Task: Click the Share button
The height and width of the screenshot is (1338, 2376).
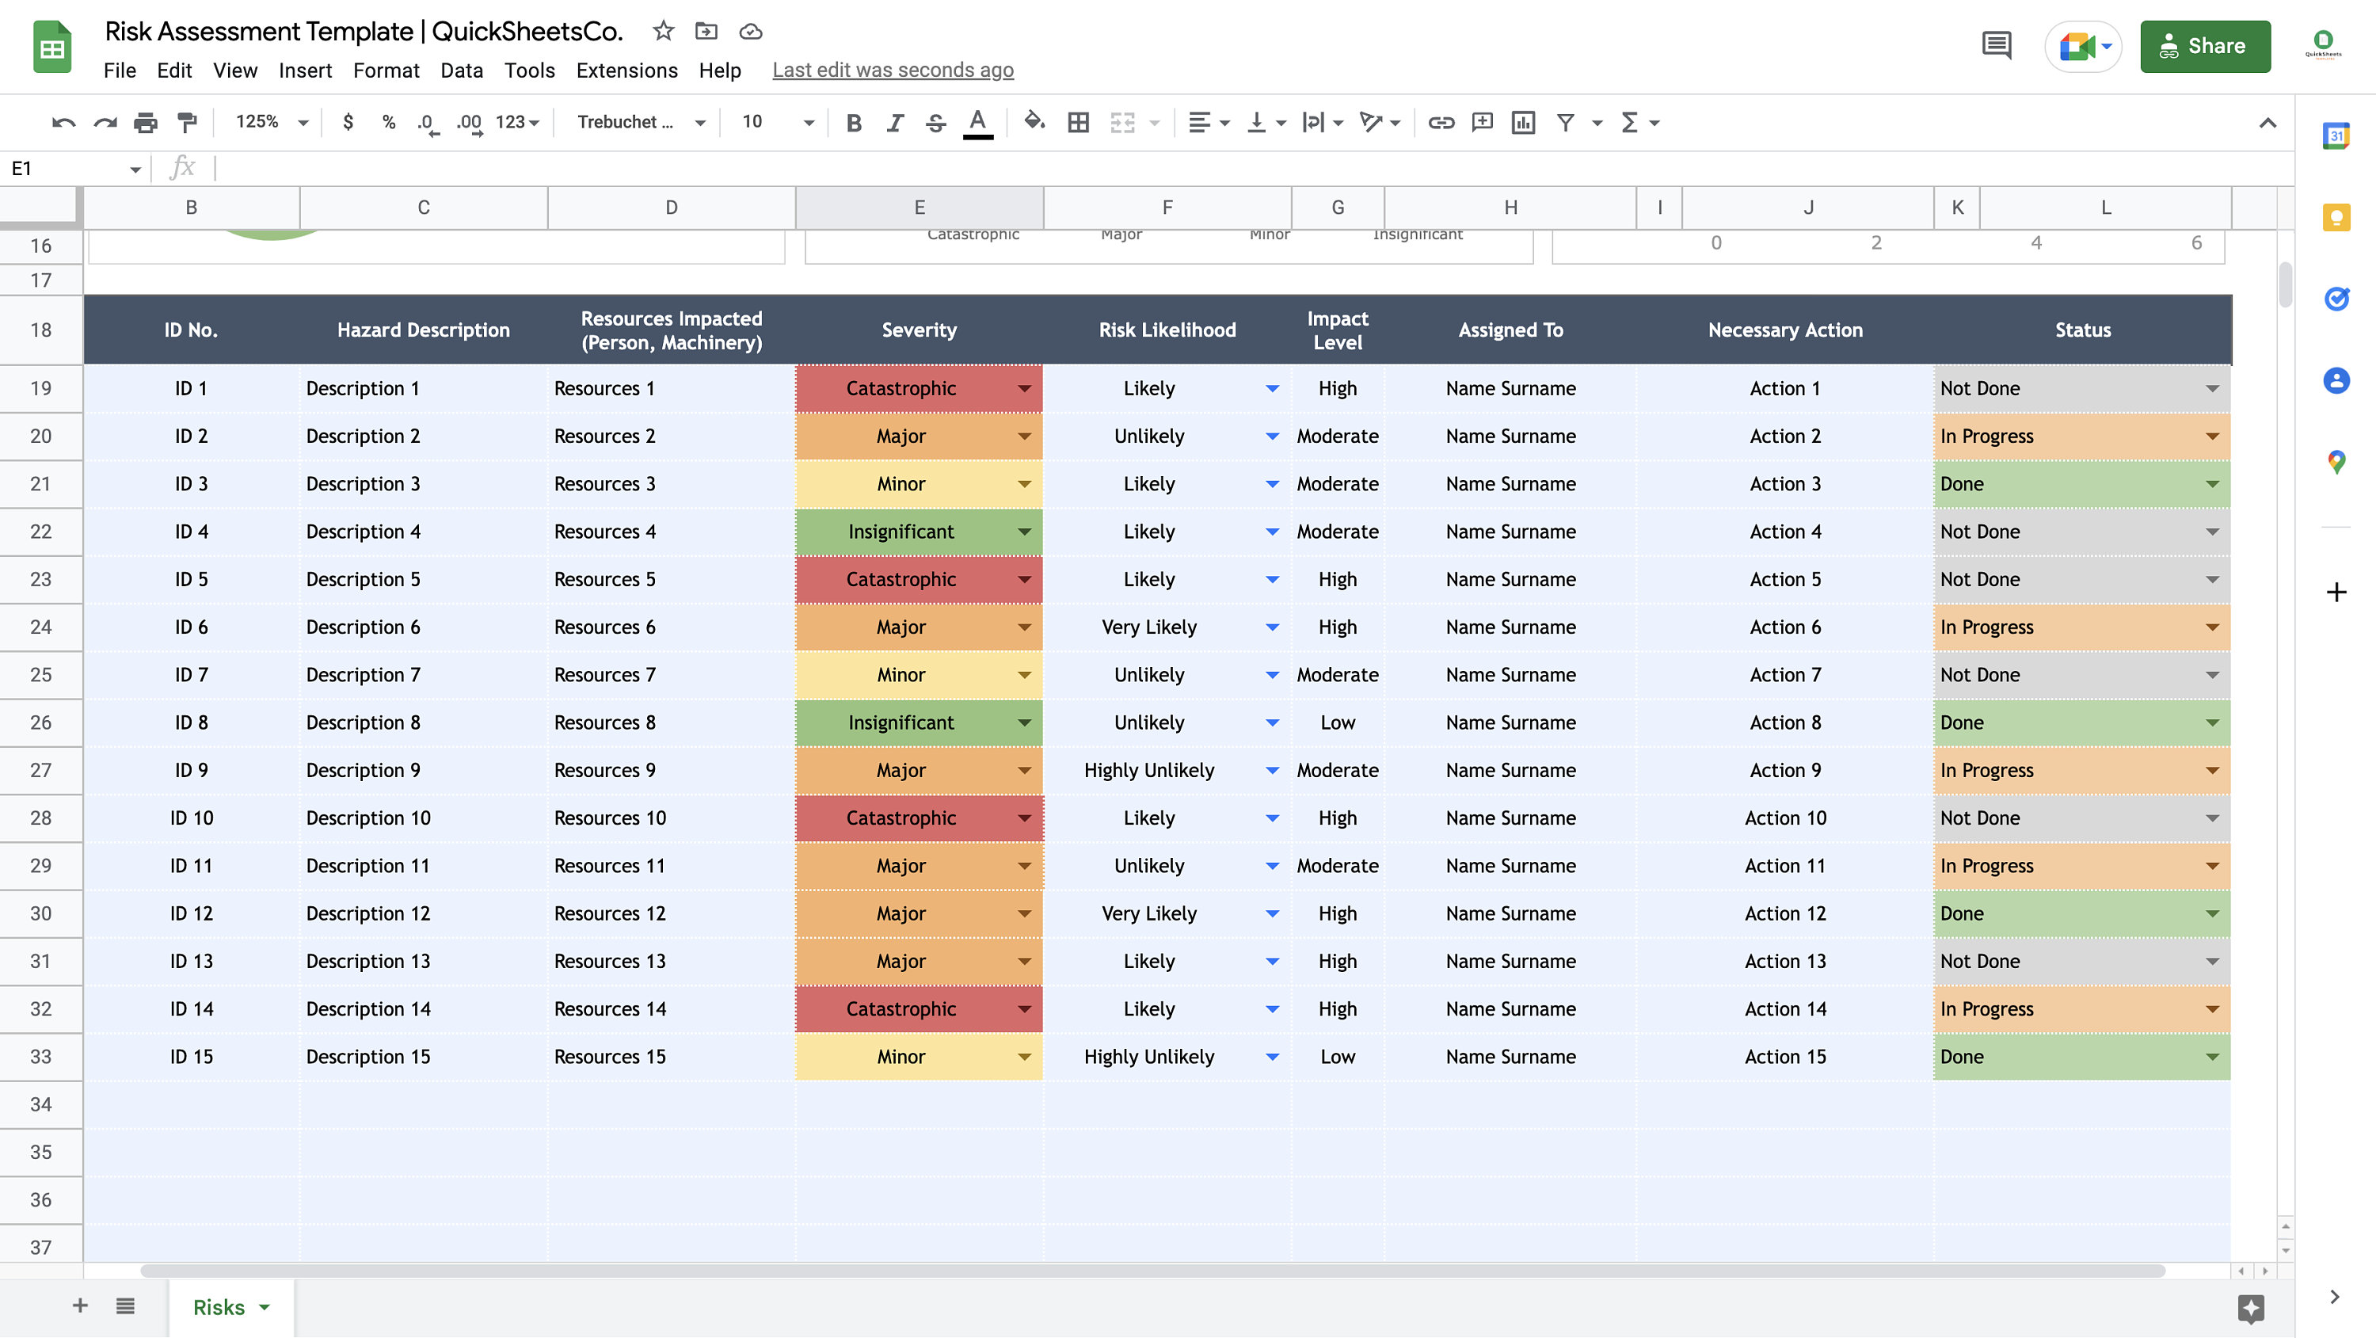Action: [2204, 46]
